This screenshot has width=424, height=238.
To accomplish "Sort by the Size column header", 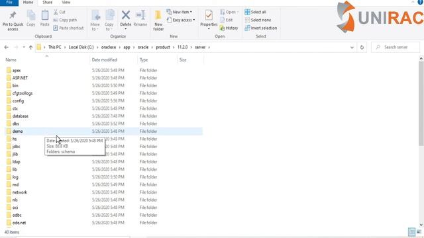I will (190, 60).
